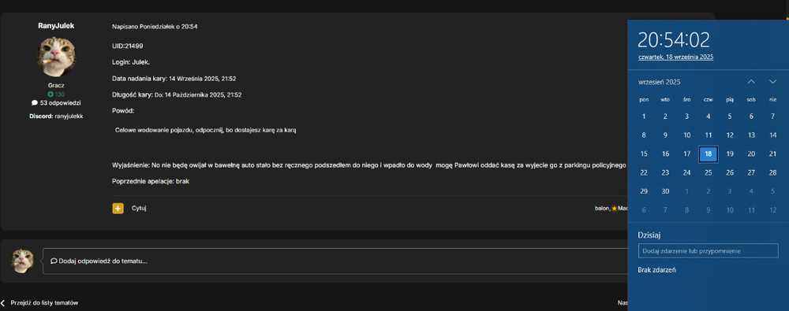This screenshot has height=311, width=789.
Task: Click the Napisano Poniedziałek o 20:54 timestamp
Action: (155, 26)
